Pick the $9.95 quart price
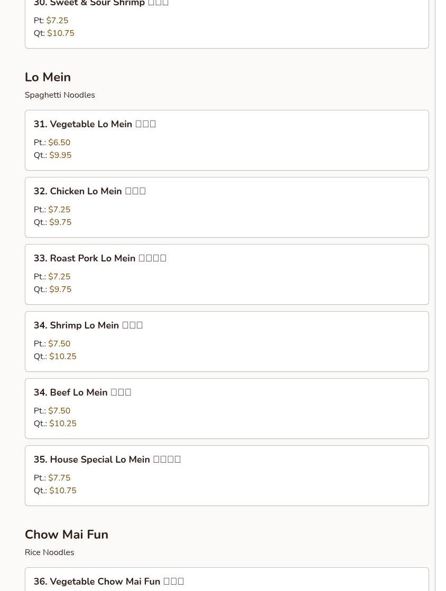 point(60,155)
